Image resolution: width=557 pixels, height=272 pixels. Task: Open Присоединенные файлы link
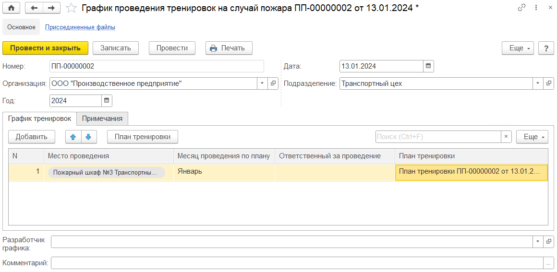80,27
